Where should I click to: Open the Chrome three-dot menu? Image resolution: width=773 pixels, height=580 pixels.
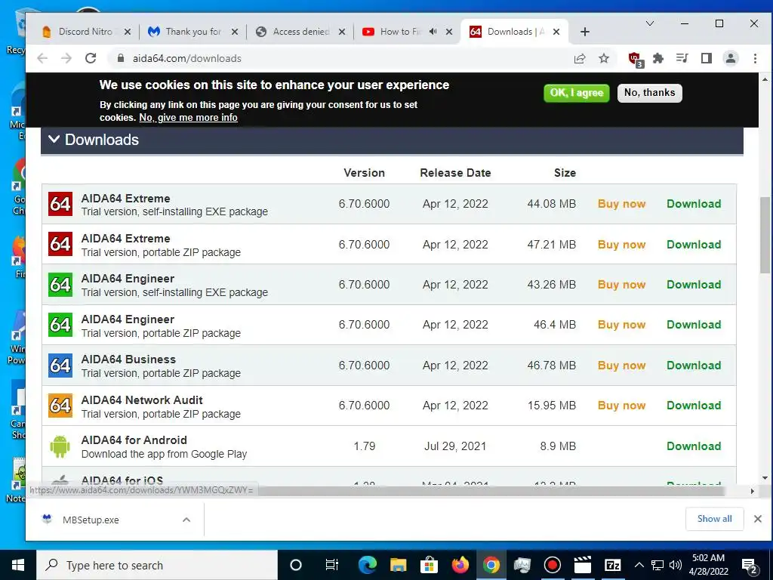755,58
